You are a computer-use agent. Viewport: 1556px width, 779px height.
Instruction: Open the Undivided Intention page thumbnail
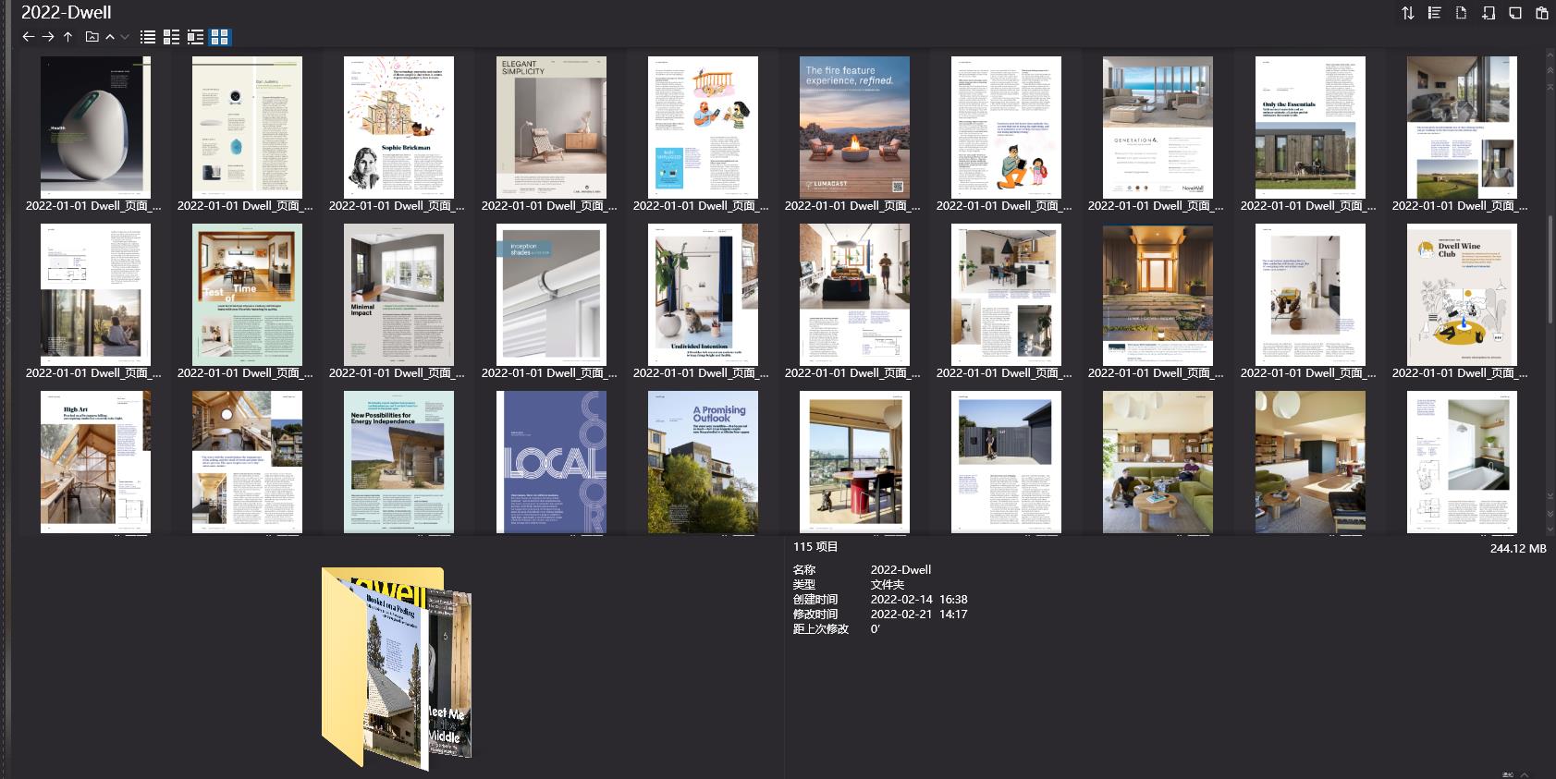(703, 294)
